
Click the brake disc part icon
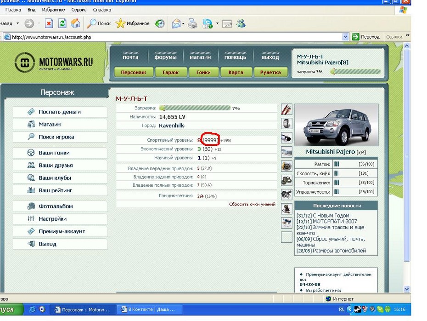coord(287,166)
